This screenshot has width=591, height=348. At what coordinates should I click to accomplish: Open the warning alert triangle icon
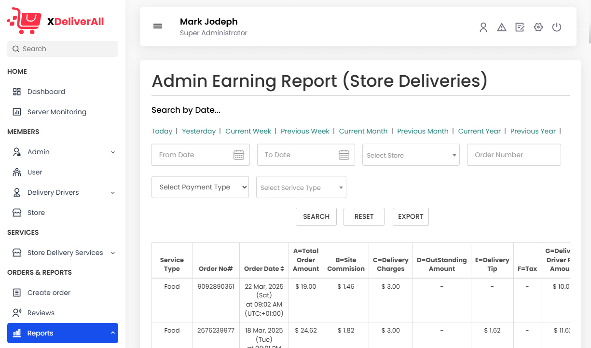[x=502, y=27]
